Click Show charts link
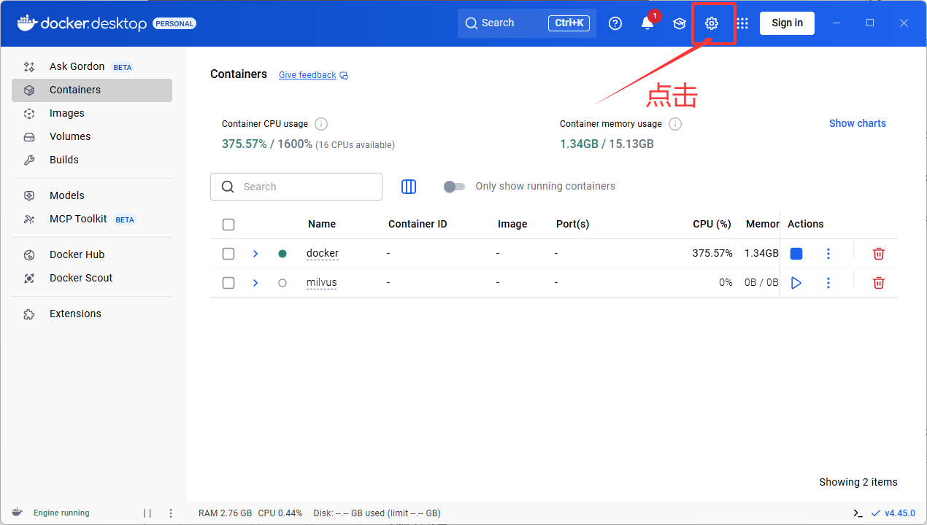This screenshot has height=525, width=927. pos(858,124)
